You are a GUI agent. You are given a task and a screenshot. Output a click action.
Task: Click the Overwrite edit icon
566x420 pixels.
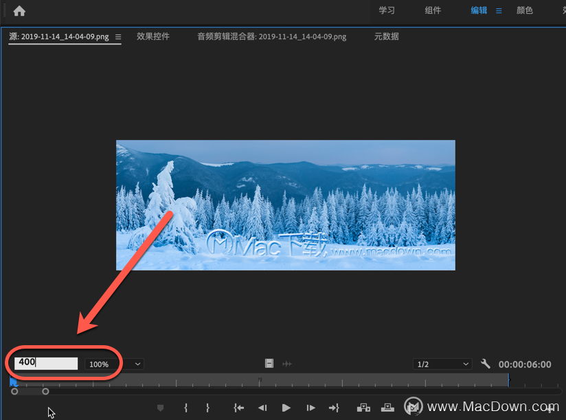point(387,408)
